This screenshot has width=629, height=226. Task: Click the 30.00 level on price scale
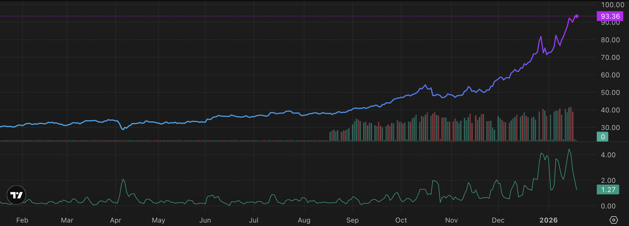610,128
